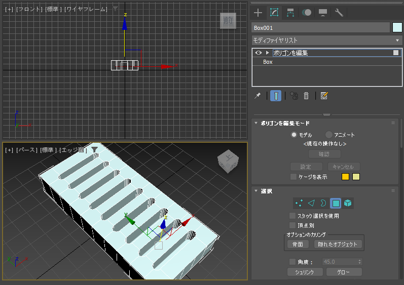Collapse the ポリゴンを編集モード rollout

point(256,123)
